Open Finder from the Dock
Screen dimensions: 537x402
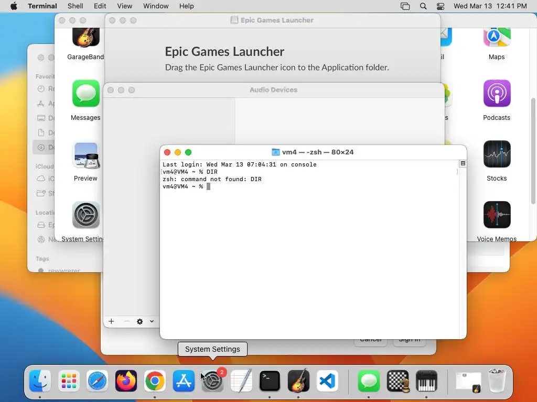(x=40, y=381)
